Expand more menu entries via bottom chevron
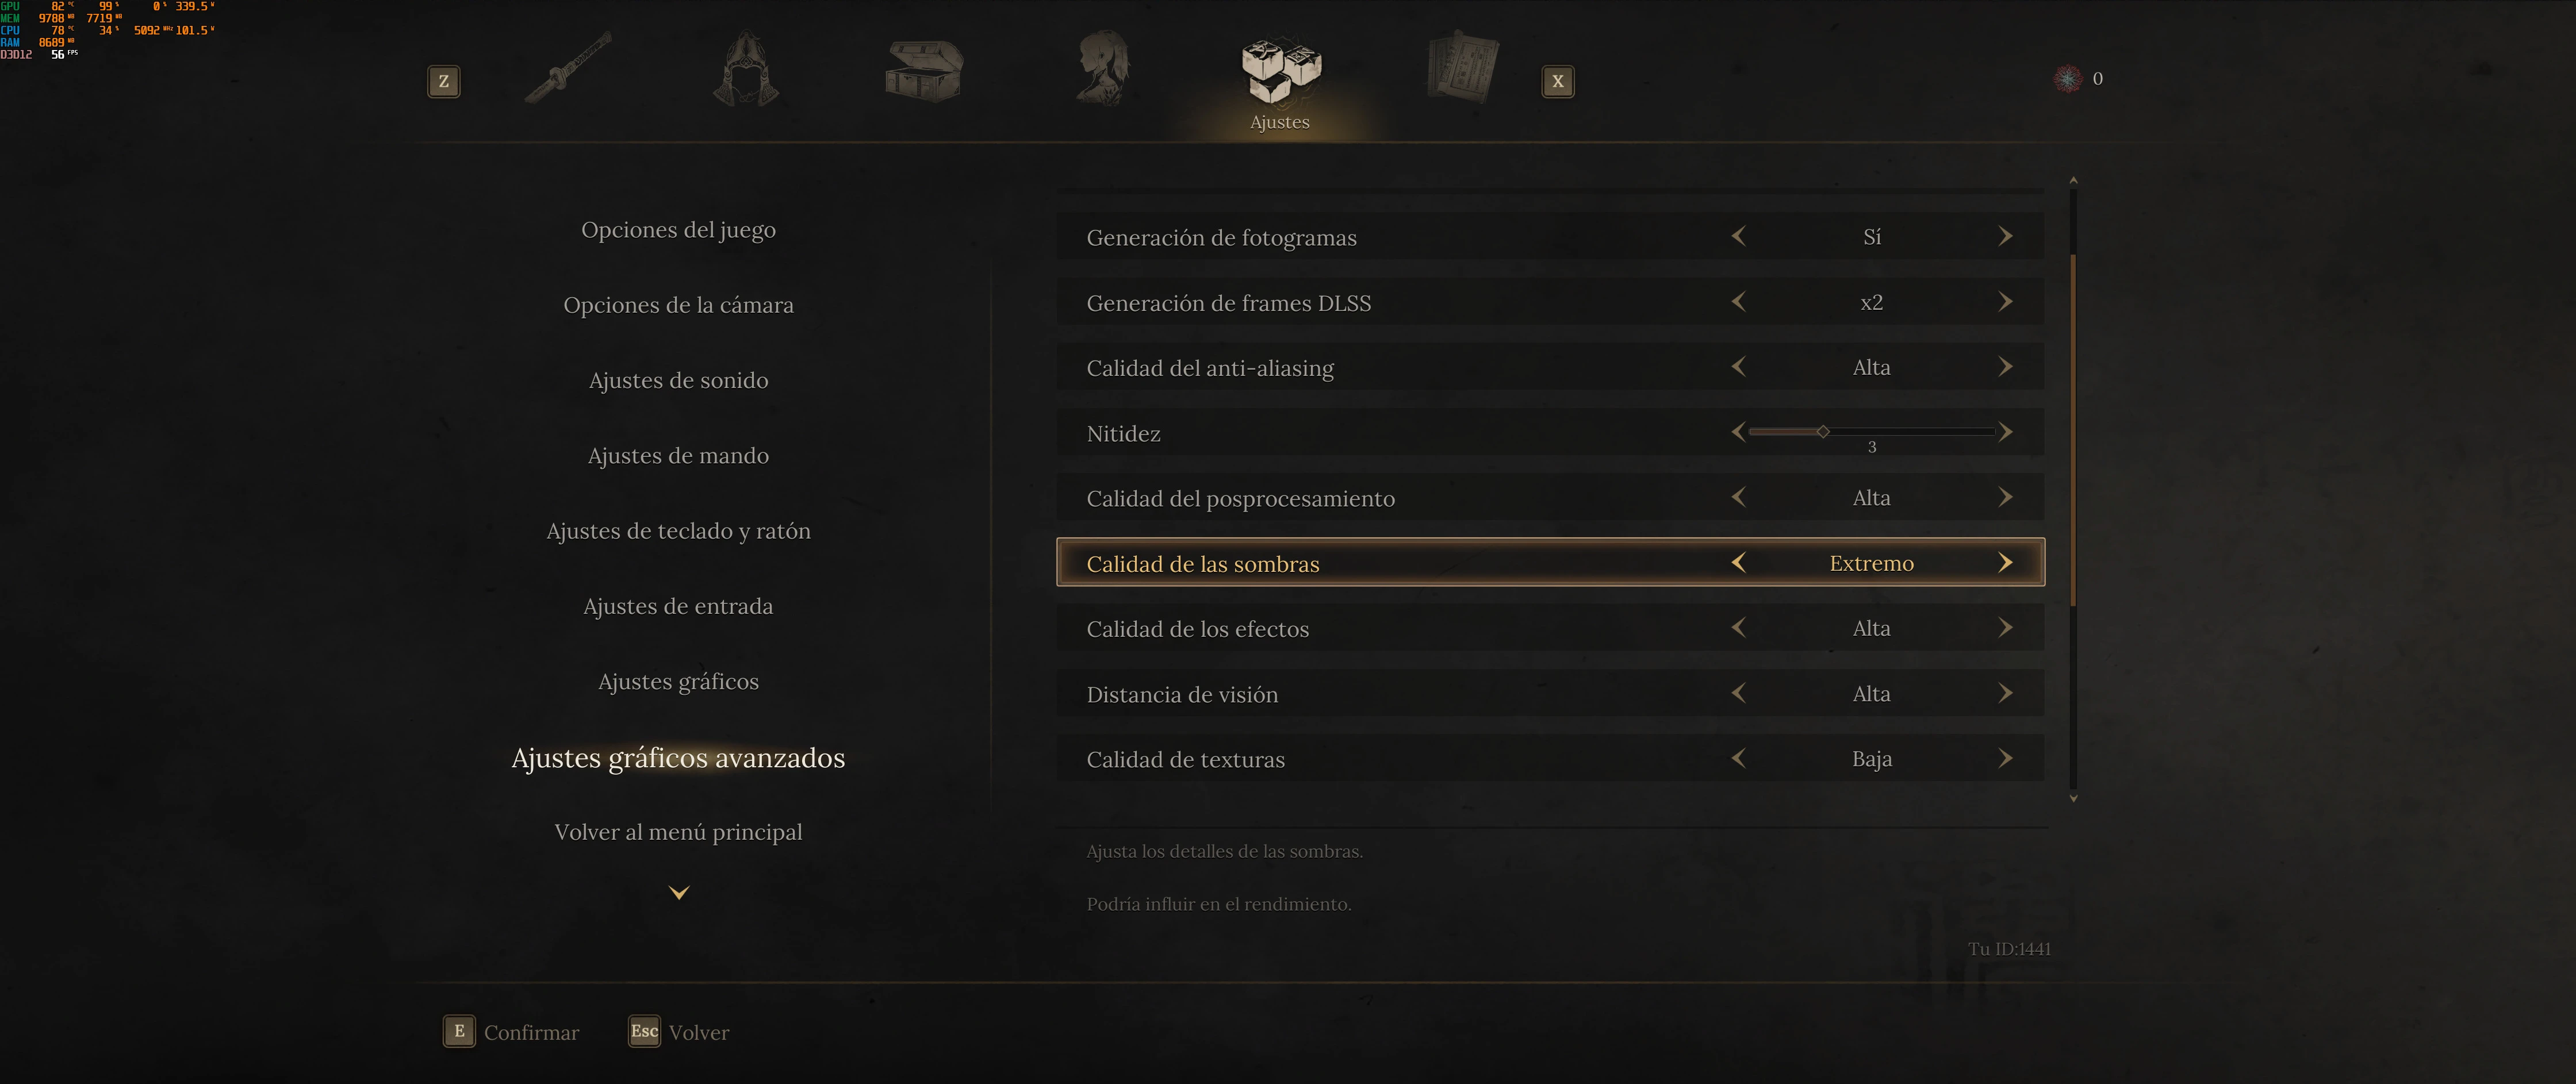 679,892
